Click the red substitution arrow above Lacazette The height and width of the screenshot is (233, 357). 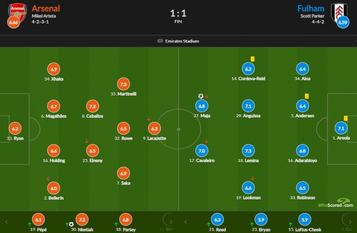point(149,119)
